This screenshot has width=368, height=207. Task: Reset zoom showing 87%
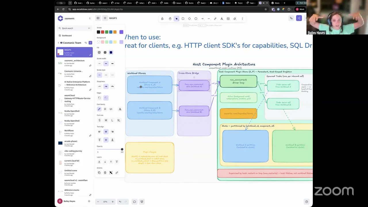click(x=105, y=202)
